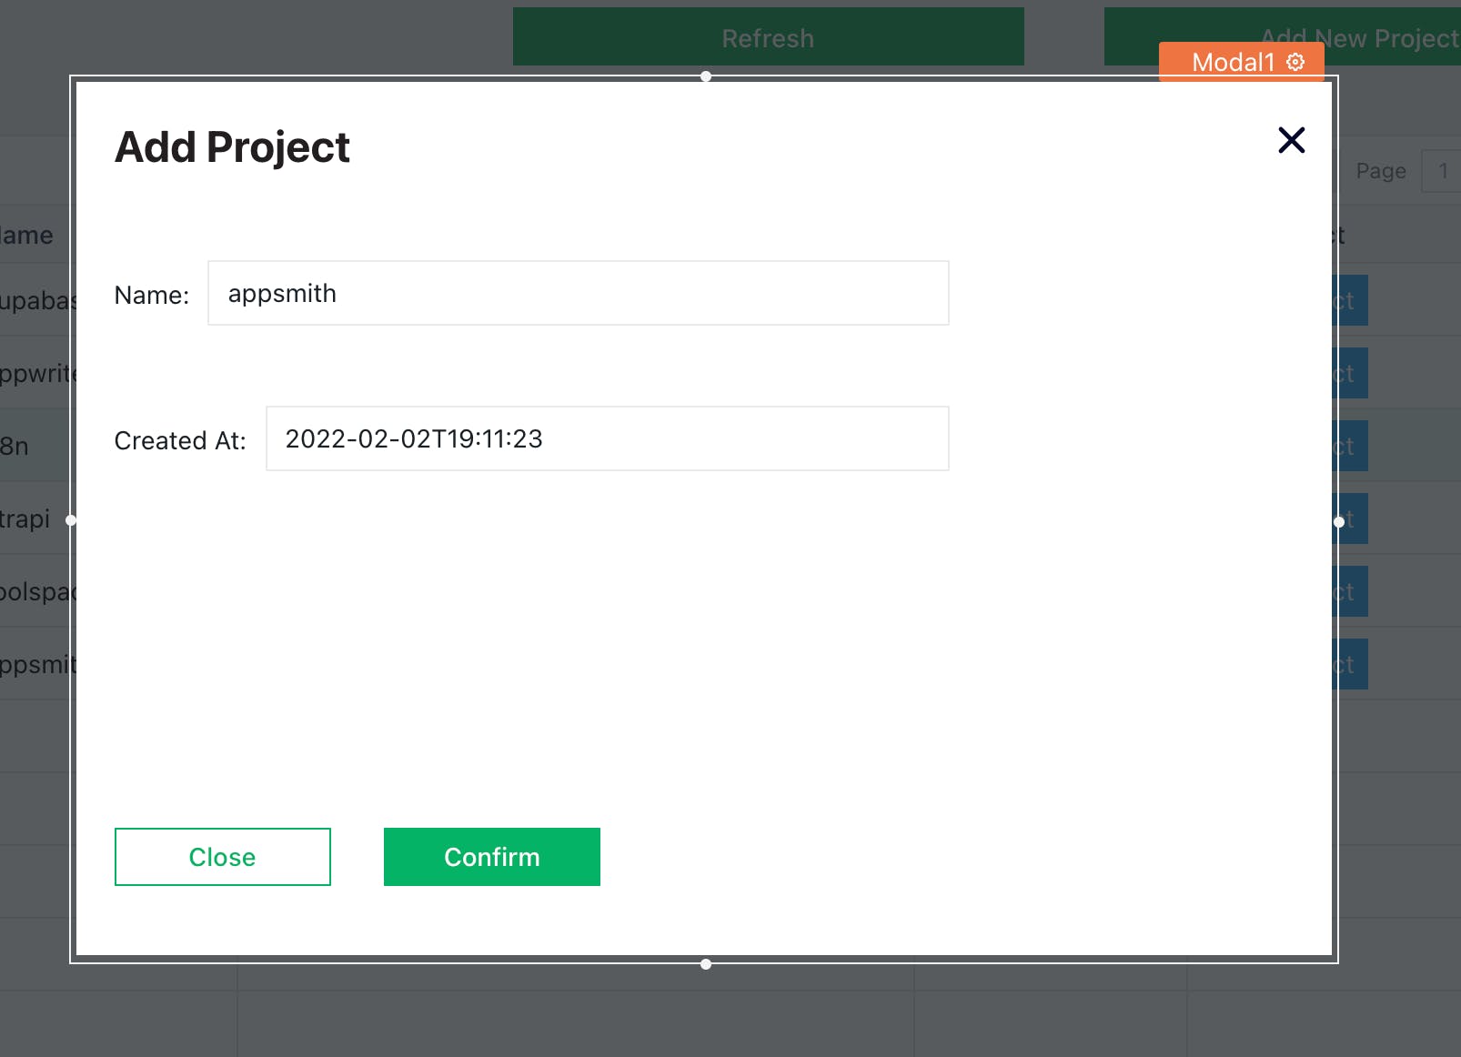The image size is (1461, 1057).
Task: Click the Name column header in the table
Action: (x=27, y=236)
